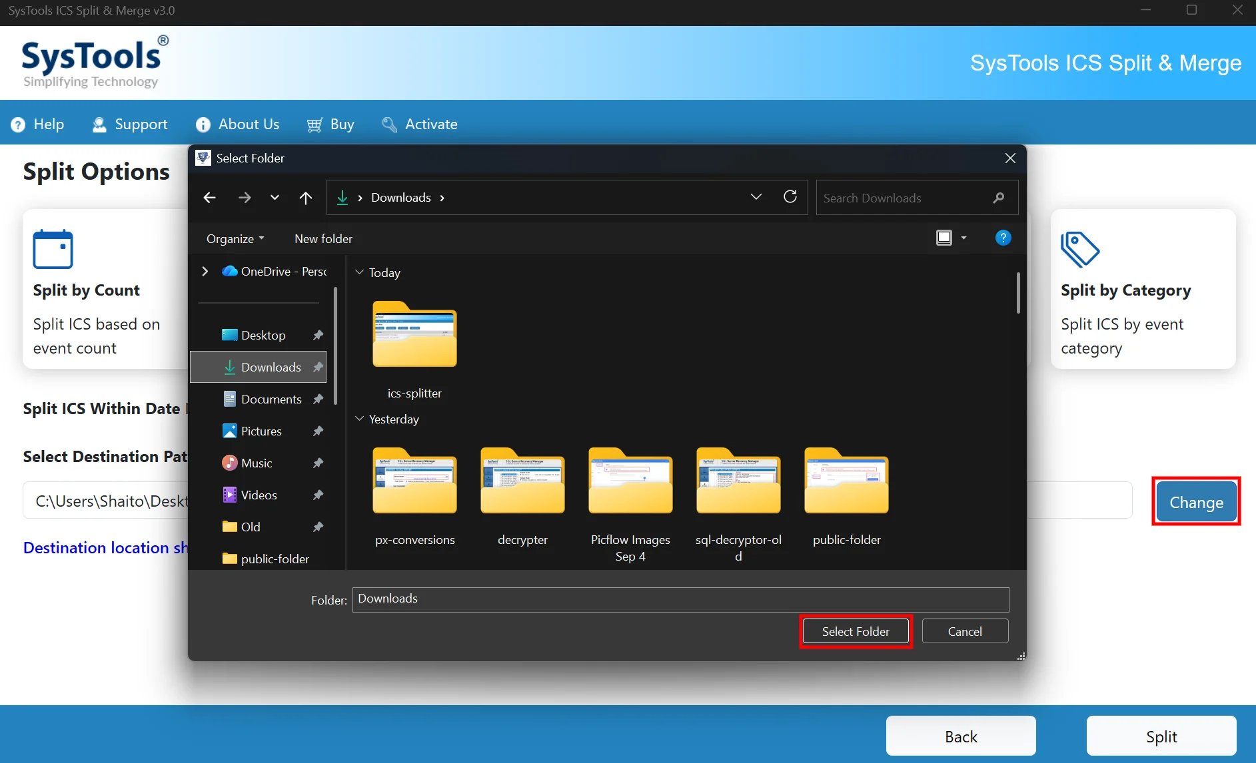Select the px-conversions folder
1256x763 pixels.
pos(414,497)
